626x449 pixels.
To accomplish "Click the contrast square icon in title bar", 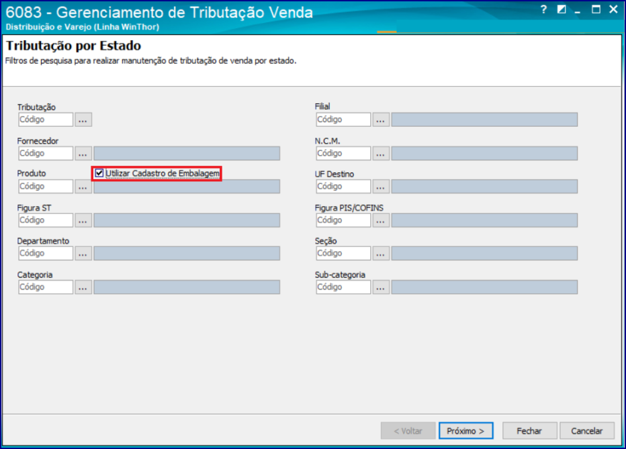I will [562, 9].
